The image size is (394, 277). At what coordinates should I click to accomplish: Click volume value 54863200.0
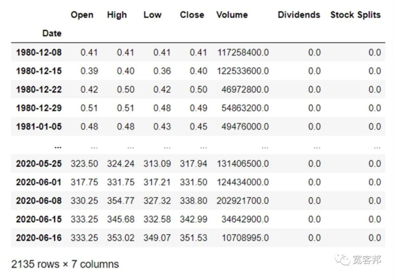[245, 108]
